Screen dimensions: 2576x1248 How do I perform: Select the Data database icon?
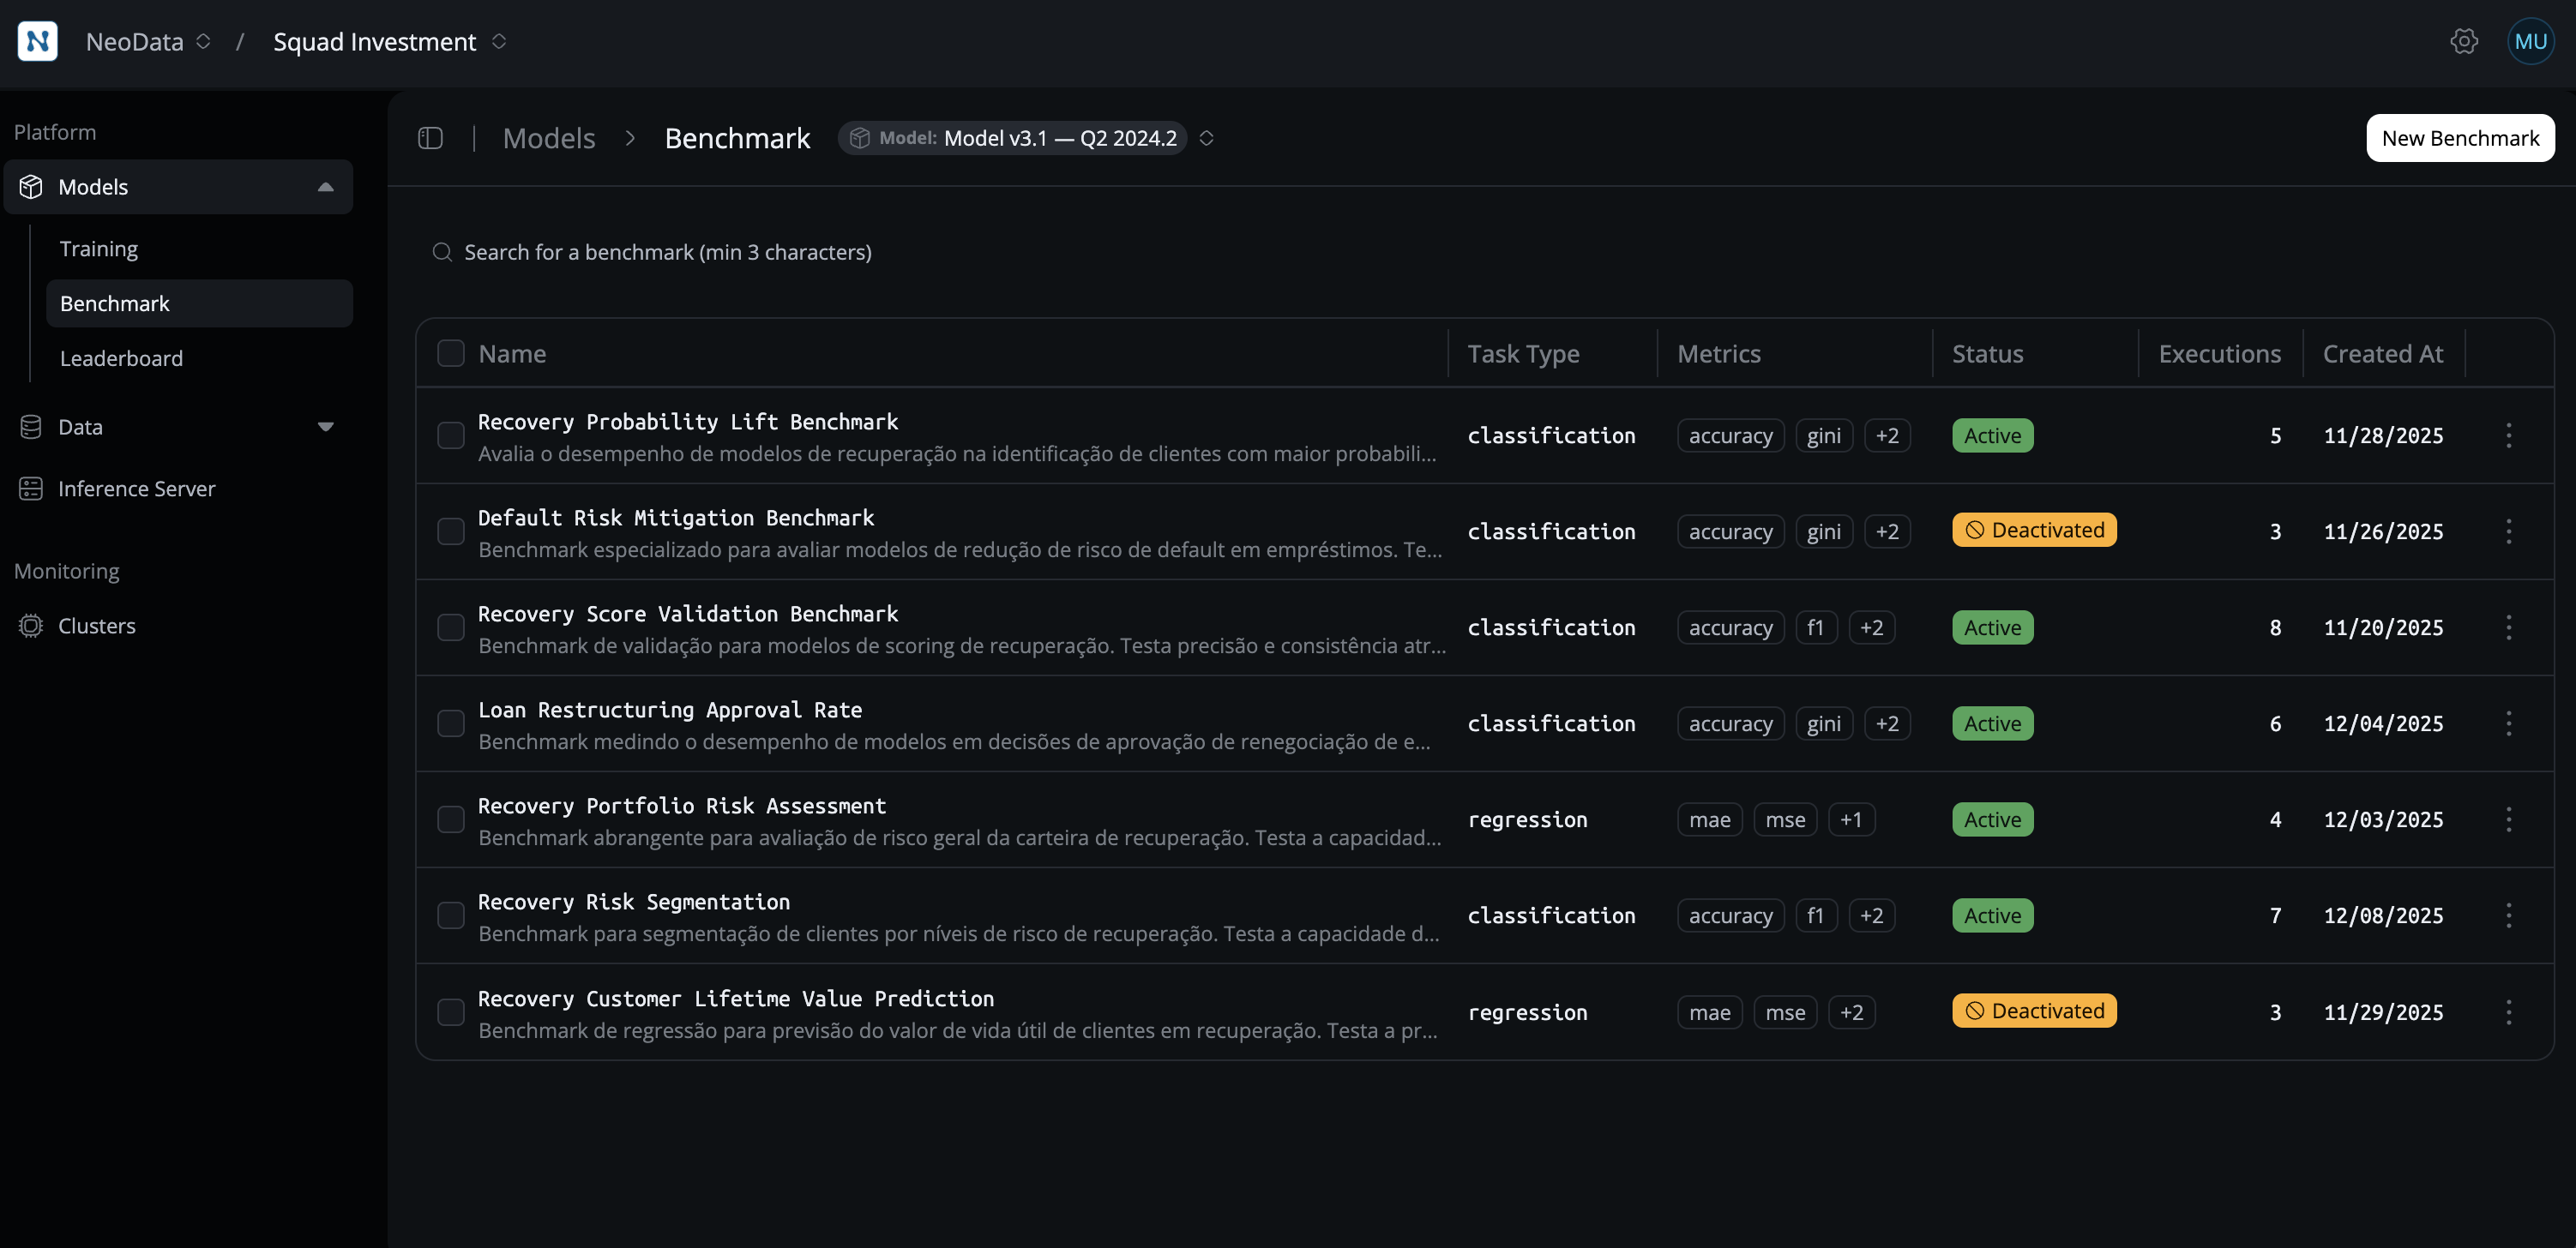pyautogui.click(x=31, y=427)
